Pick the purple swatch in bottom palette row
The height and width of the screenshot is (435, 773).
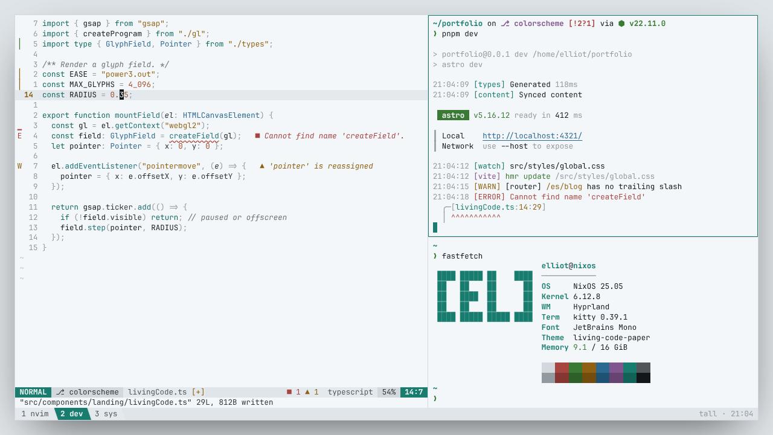point(616,378)
